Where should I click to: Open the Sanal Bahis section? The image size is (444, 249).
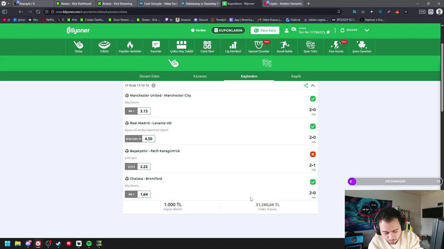(x=284, y=47)
